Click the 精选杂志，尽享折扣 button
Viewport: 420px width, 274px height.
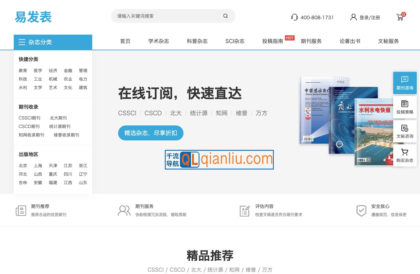click(x=150, y=133)
